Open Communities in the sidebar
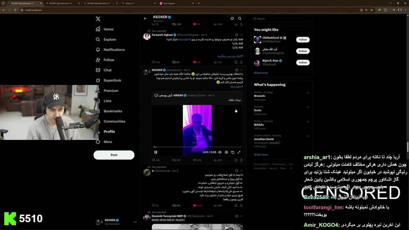The image size is (409, 230). point(114,121)
